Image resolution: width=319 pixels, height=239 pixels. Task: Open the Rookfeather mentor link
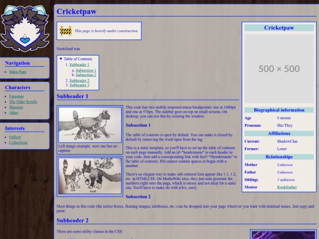pos(287,187)
